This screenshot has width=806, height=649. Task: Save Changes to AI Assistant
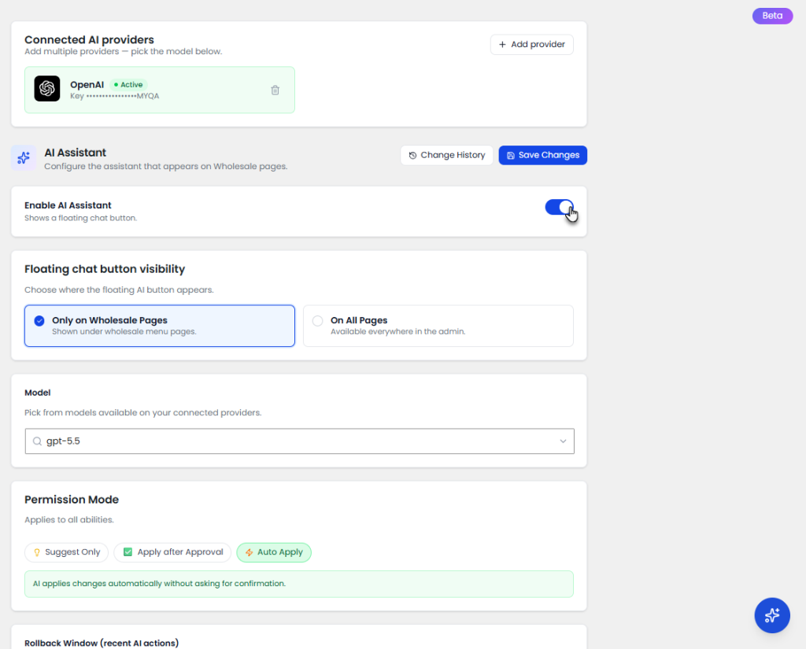click(x=542, y=155)
